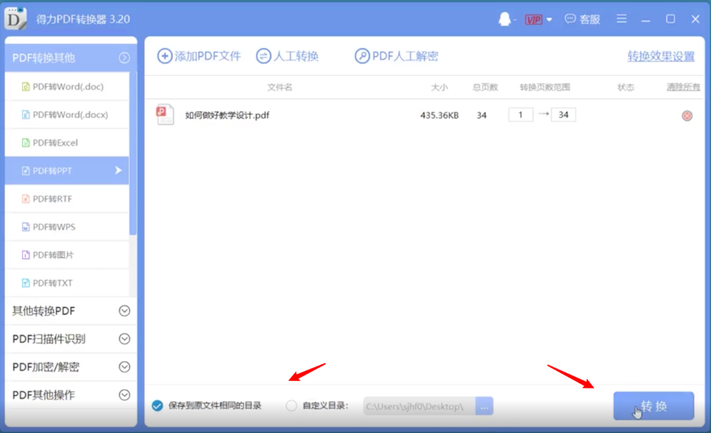
Task: Open 客服 customer service chat
Action: point(582,19)
